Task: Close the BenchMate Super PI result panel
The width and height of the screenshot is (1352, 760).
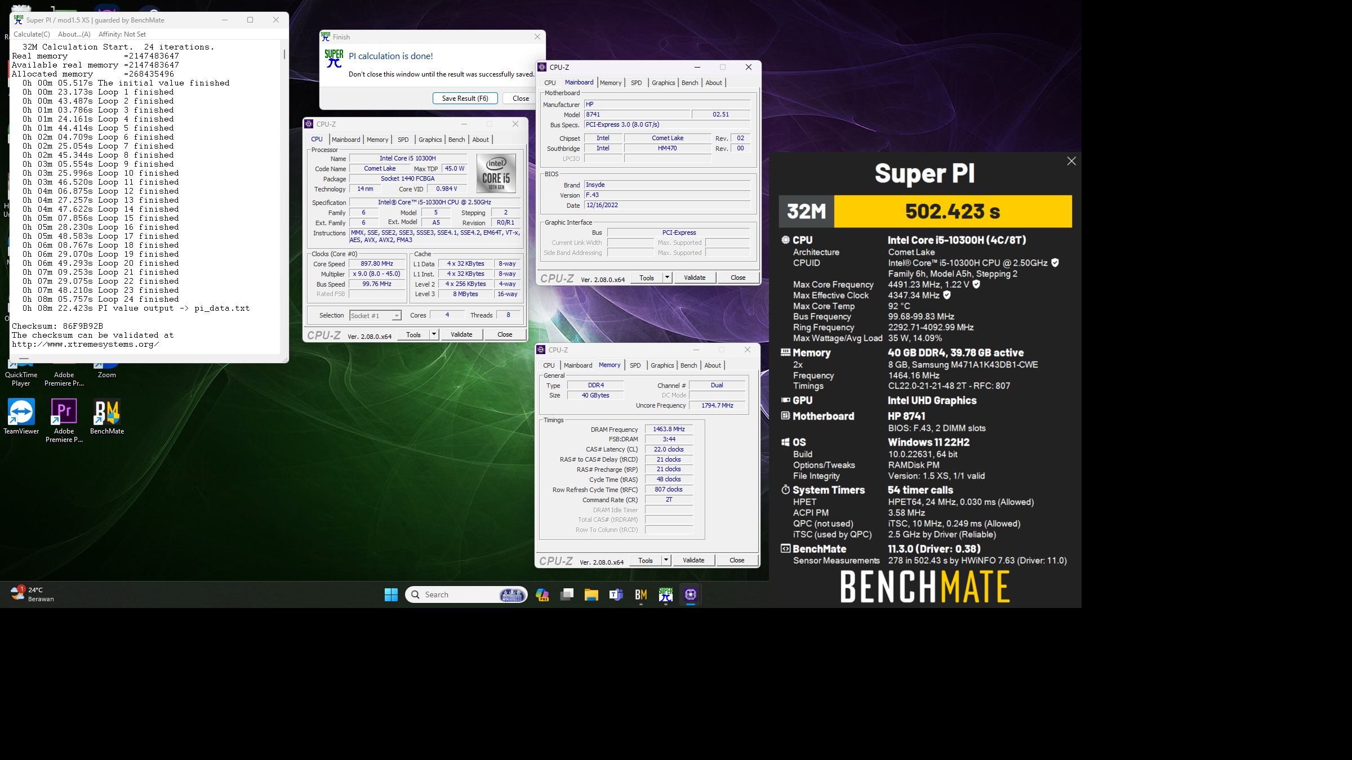Action: point(1071,161)
